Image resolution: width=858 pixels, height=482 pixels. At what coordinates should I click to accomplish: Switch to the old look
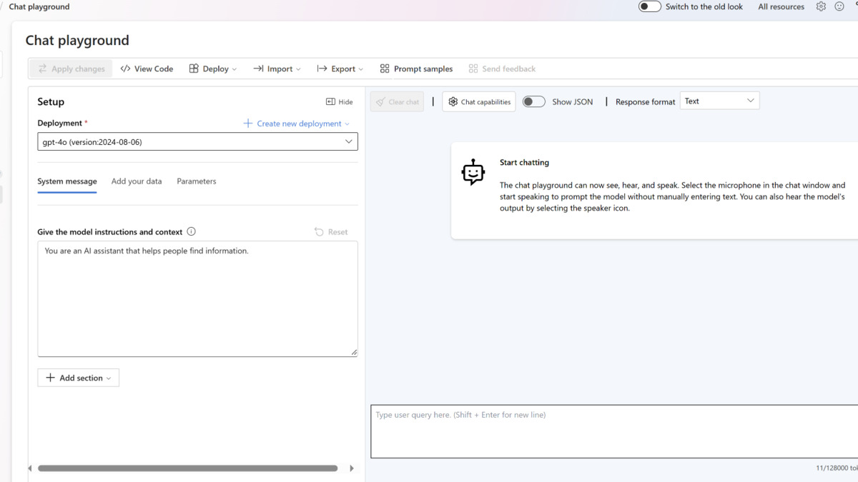[x=649, y=6]
